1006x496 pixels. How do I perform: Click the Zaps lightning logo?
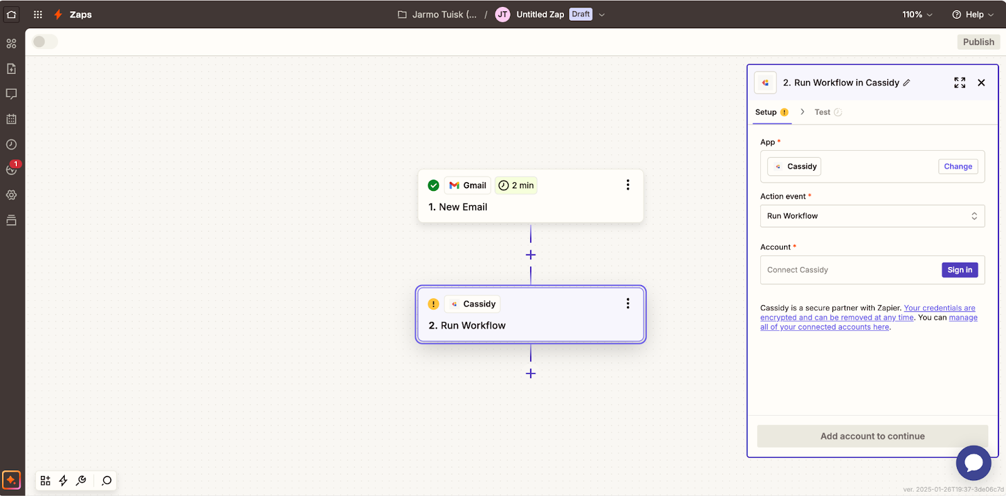pos(58,14)
